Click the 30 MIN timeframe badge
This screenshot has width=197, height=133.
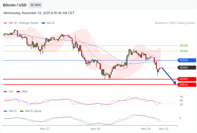[36, 5]
